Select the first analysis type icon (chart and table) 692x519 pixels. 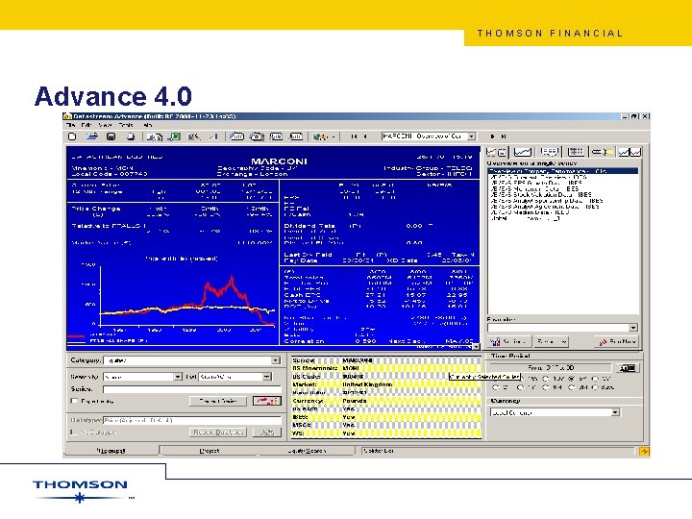[x=497, y=152]
